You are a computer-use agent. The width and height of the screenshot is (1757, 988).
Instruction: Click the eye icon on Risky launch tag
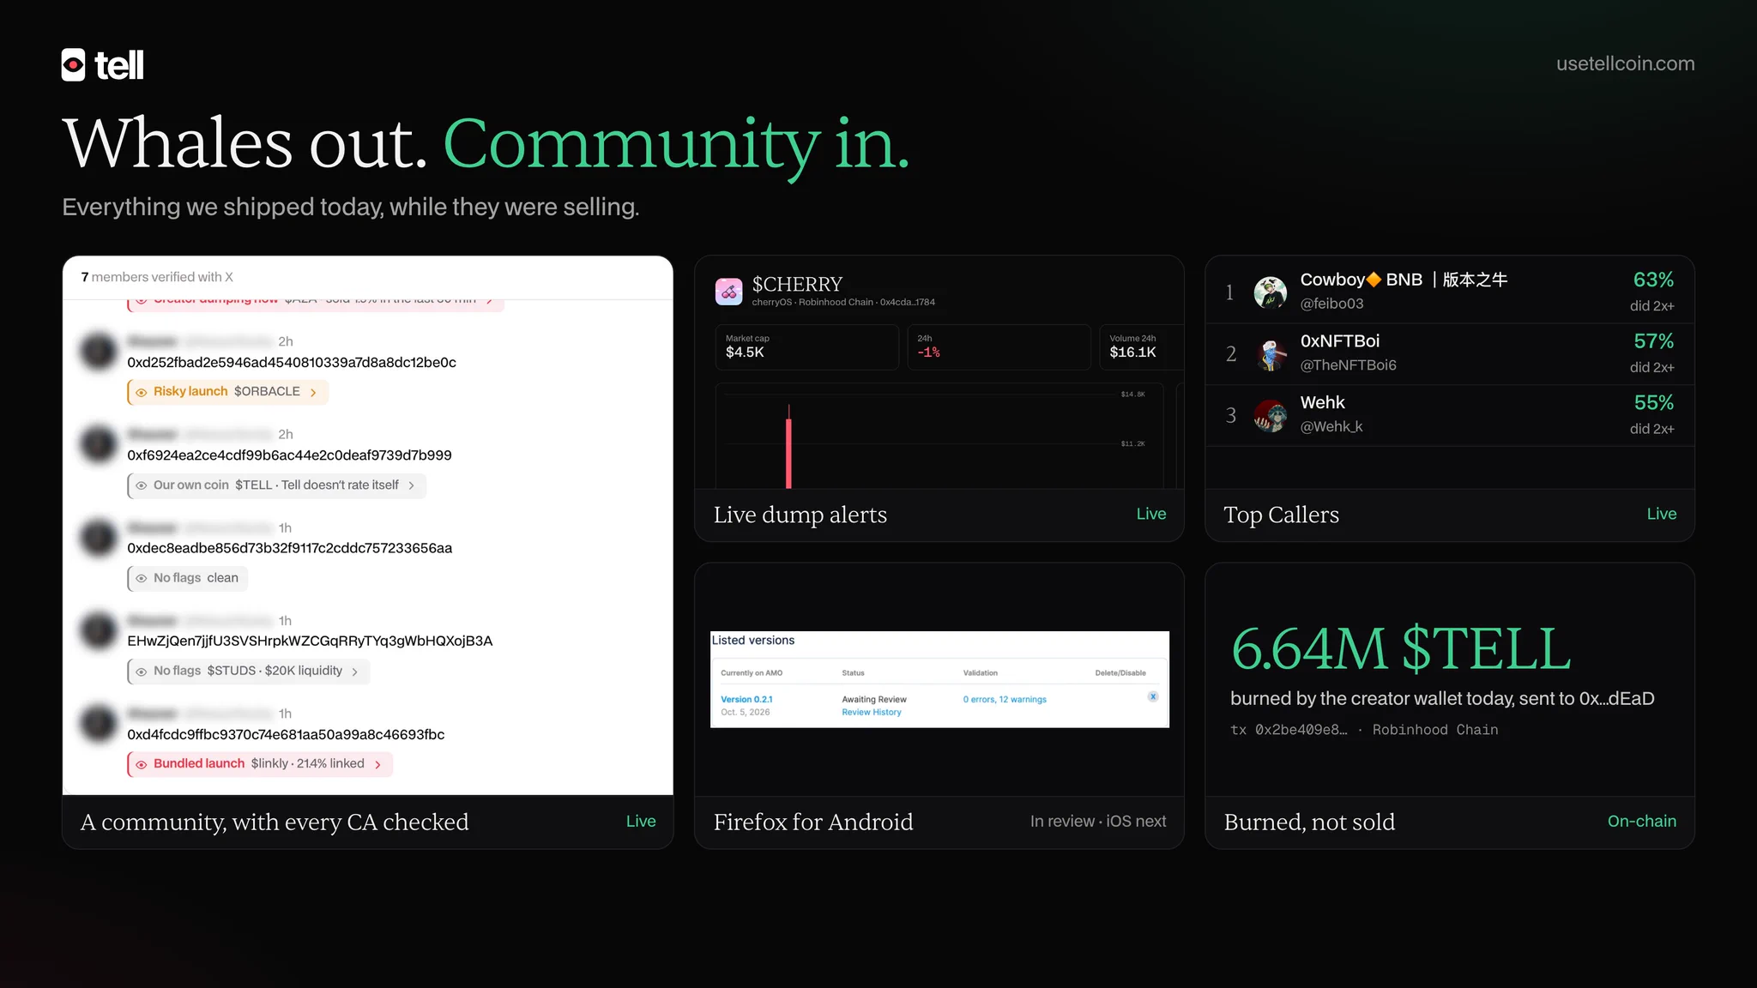point(142,392)
